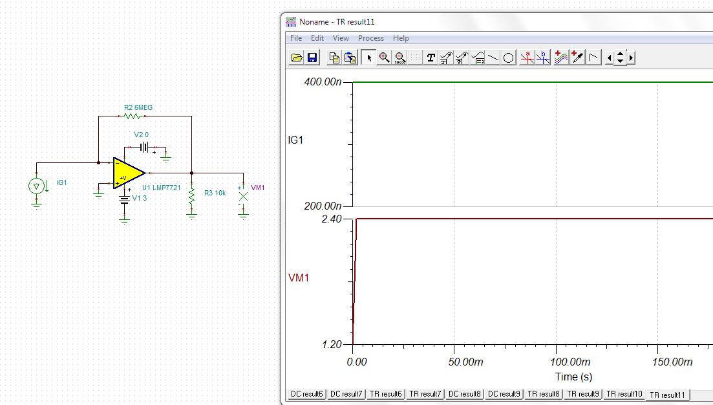Click the R2 6MEG resistor label

tap(138, 108)
